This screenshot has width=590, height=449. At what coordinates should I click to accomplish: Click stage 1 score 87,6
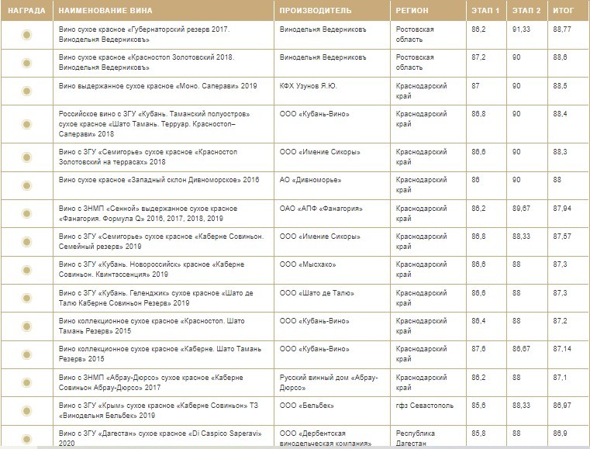tap(478, 349)
